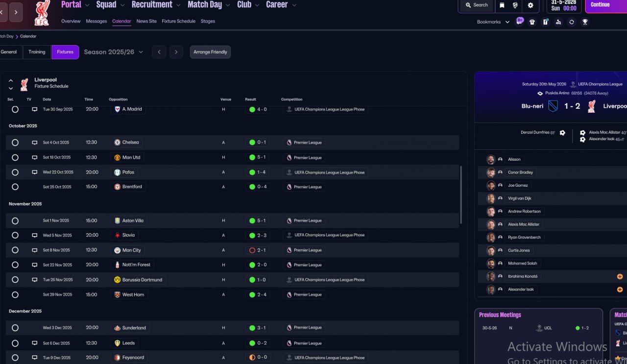The image size is (627, 364).
Task: Navigate forward with the header forward arrow
Action: (16, 12)
